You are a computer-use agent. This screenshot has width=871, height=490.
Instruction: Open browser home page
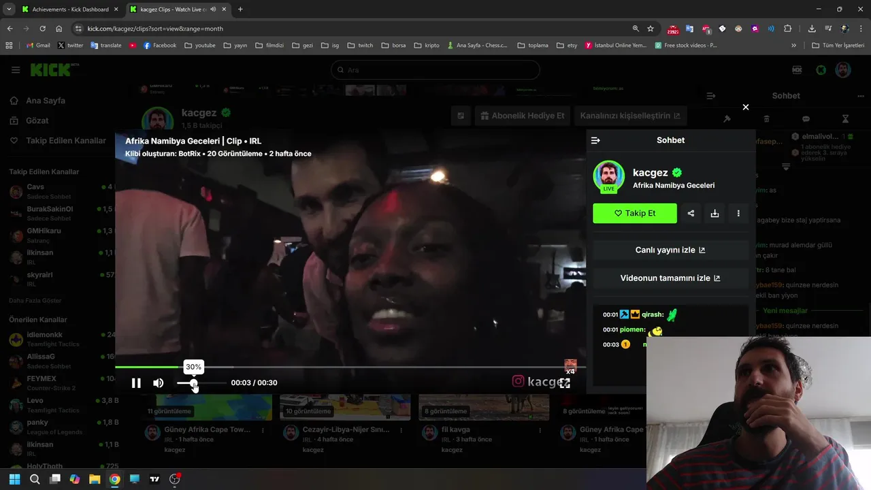[59, 29]
